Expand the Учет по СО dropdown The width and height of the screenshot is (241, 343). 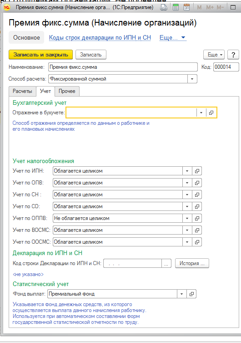click(187, 206)
